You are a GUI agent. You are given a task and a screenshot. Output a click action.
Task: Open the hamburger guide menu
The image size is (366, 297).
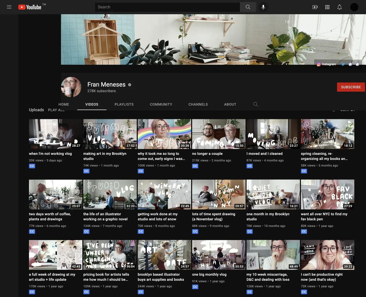point(9,7)
